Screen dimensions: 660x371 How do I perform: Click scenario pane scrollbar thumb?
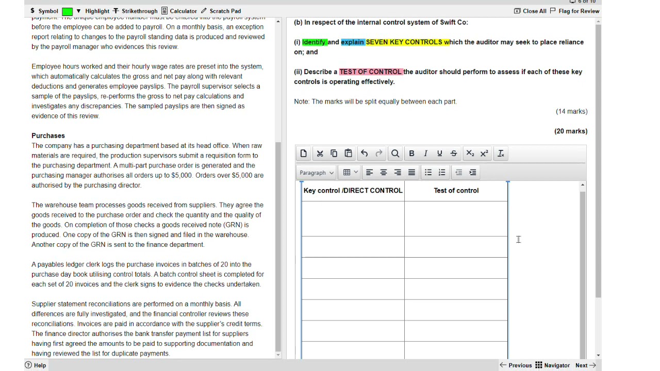(278, 246)
